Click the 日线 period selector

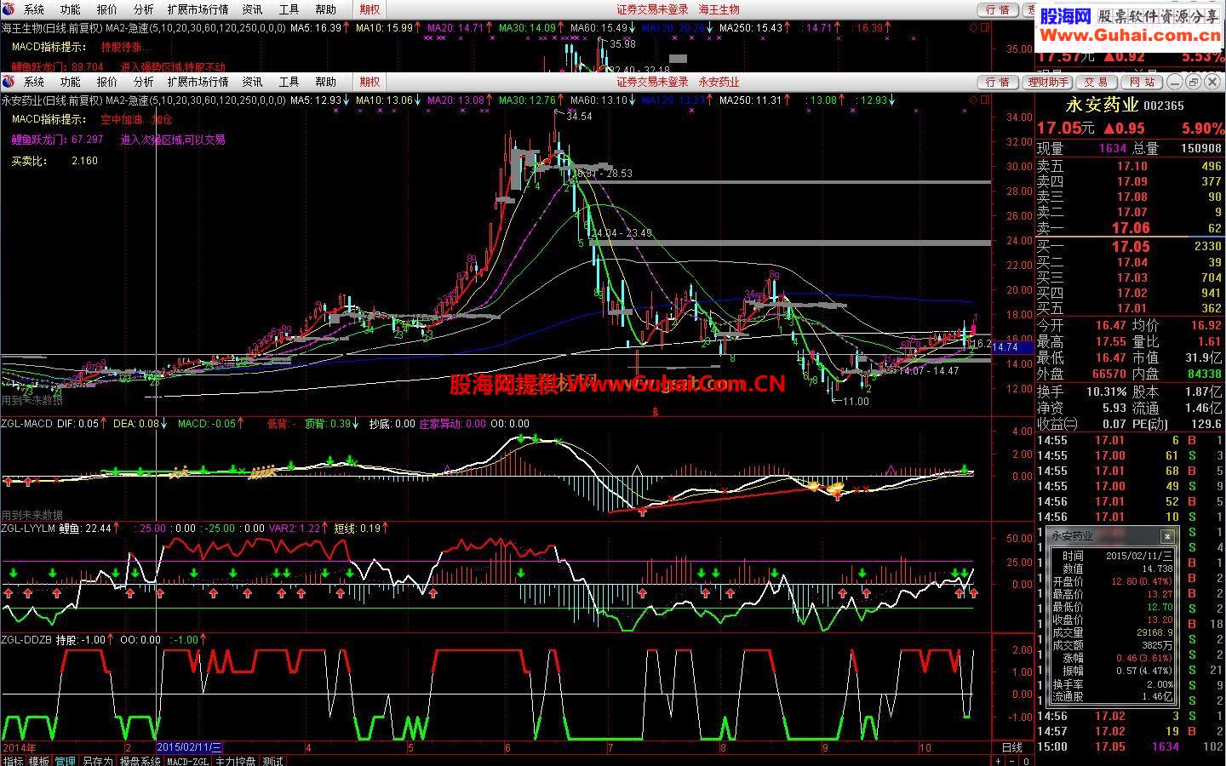1012,747
